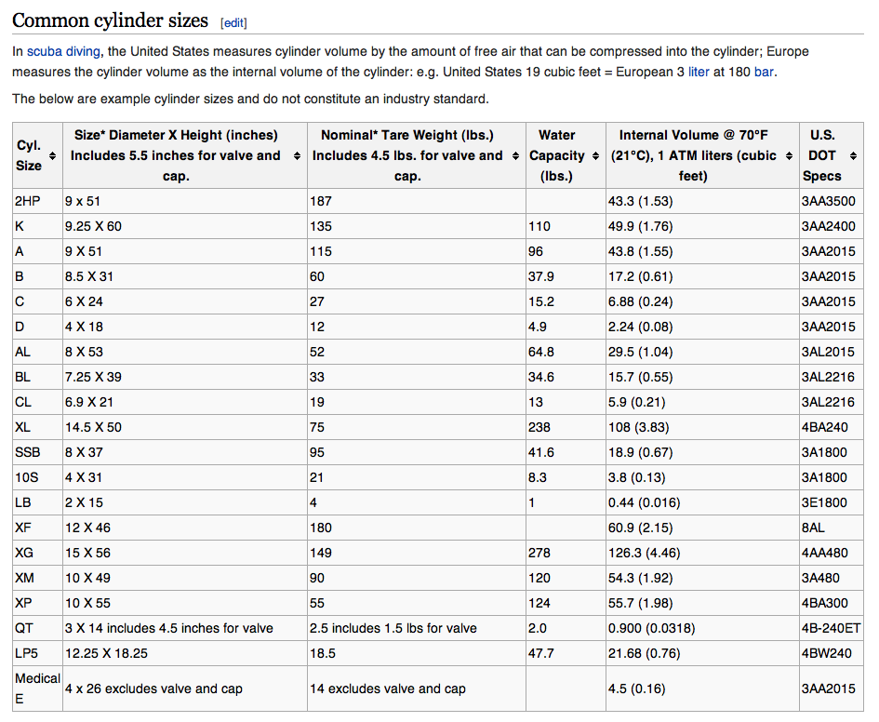Click the 4B-240ET specification cell
Image resolution: width=879 pixels, height=722 pixels.
[831, 628]
